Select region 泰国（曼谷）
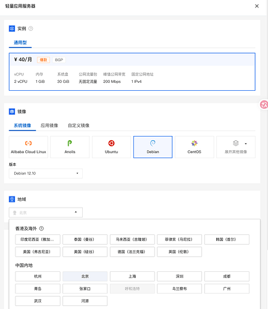Image resolution: width=268 pixels, height=309 pixels. click(x=85, y=239)
